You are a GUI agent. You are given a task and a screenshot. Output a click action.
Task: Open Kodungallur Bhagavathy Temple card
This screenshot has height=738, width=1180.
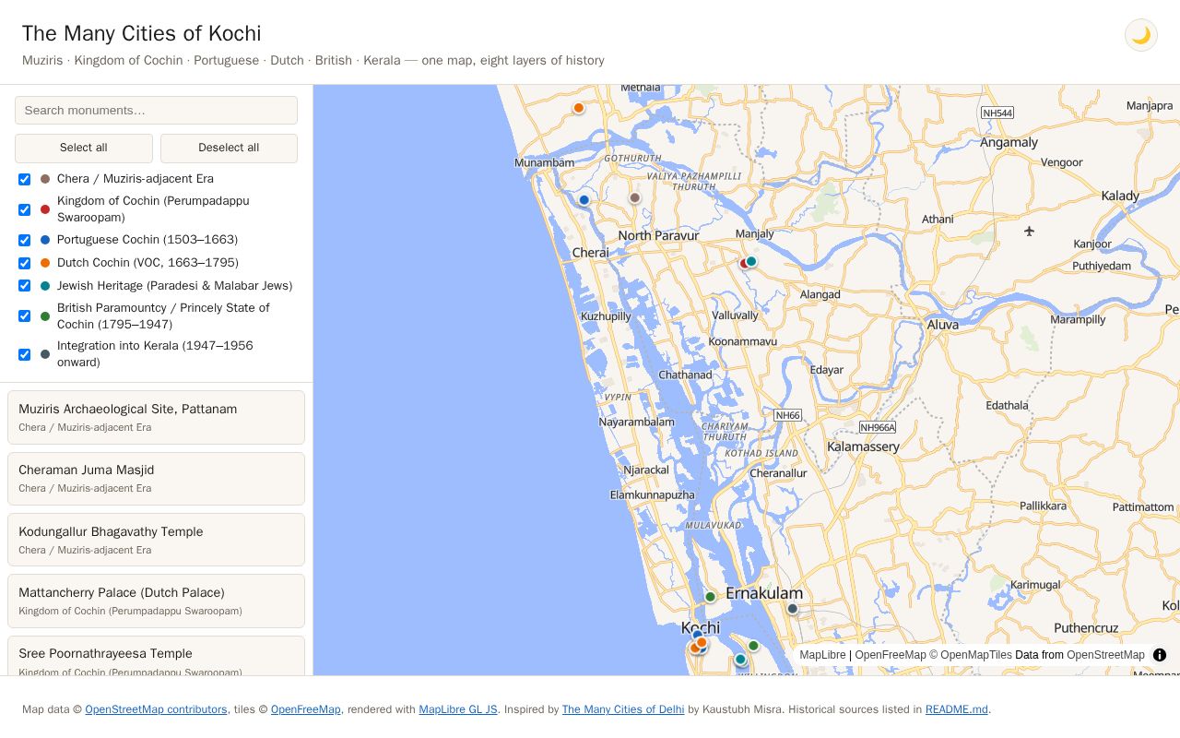[x=156, y=540]
